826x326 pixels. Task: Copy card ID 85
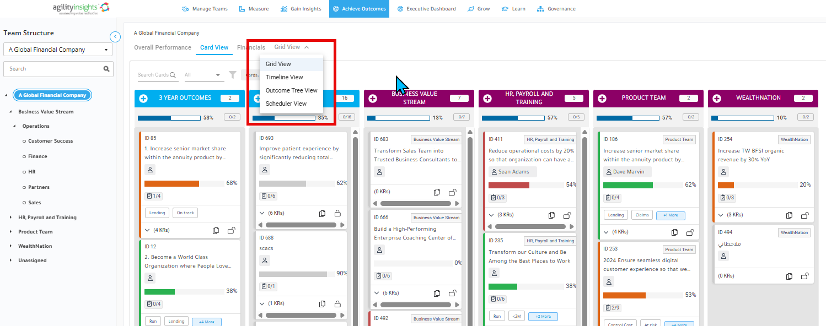click(x=216, y=231)
